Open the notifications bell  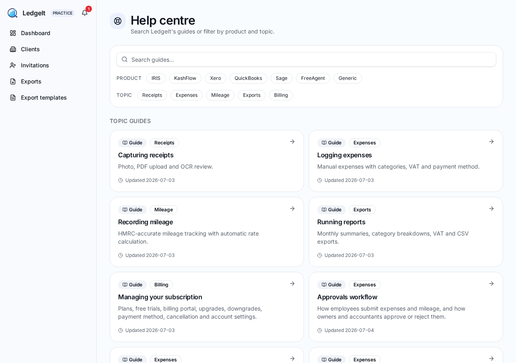coord(85,13)
